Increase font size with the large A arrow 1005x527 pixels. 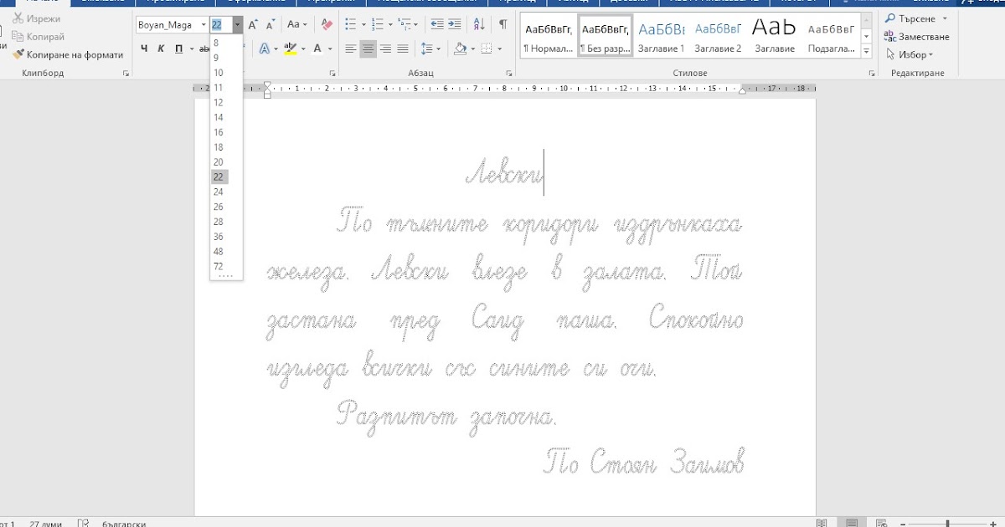[253, 25]
